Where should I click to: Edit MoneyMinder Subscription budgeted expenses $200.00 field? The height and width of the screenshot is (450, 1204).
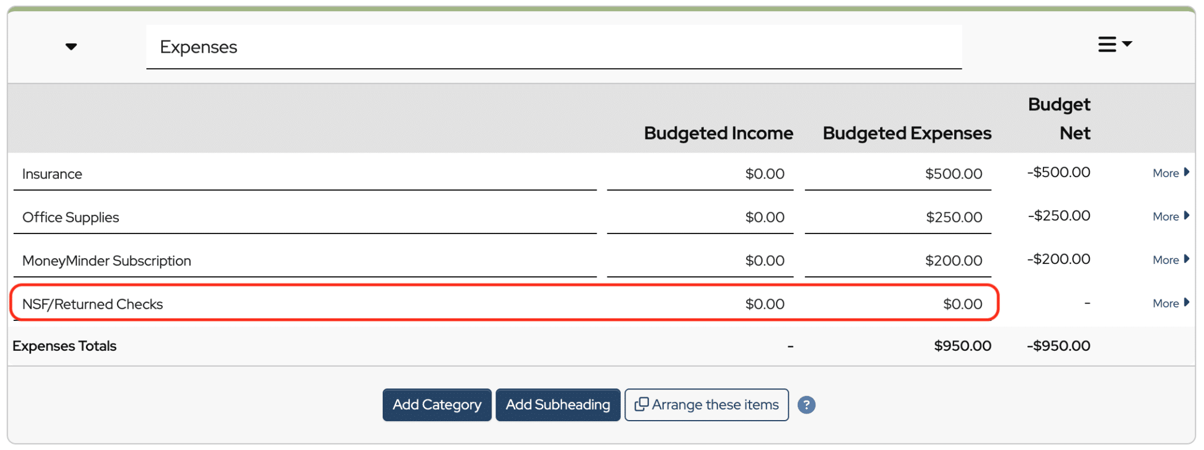[x=898, y=261]
